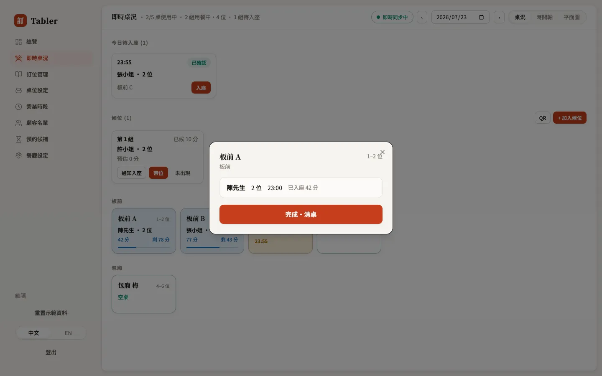The image size is (602, 376).
Task: Click 已入座 42 分 text in dialog
Action: point(303,188)
